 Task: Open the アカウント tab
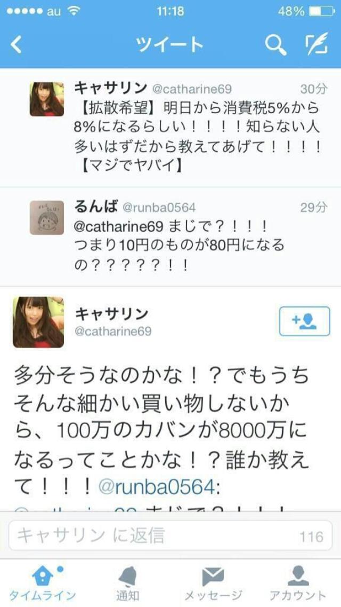click(298, 584)
